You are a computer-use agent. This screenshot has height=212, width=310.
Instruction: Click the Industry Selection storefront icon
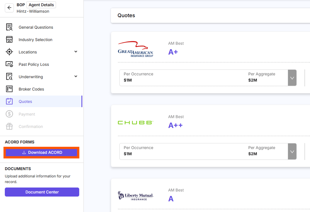tap(9, 39)
